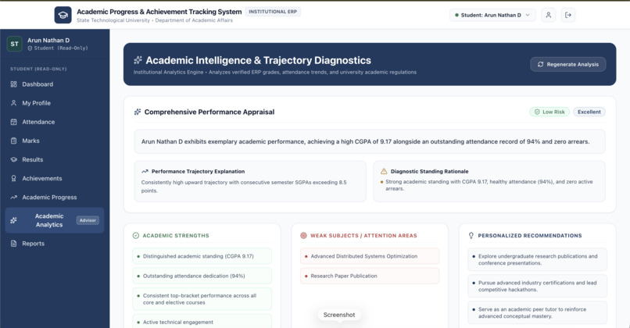This screenshot has width=630, height=328.
Task: Click the Advisor badge in sidebar
Action: (88, 220)
